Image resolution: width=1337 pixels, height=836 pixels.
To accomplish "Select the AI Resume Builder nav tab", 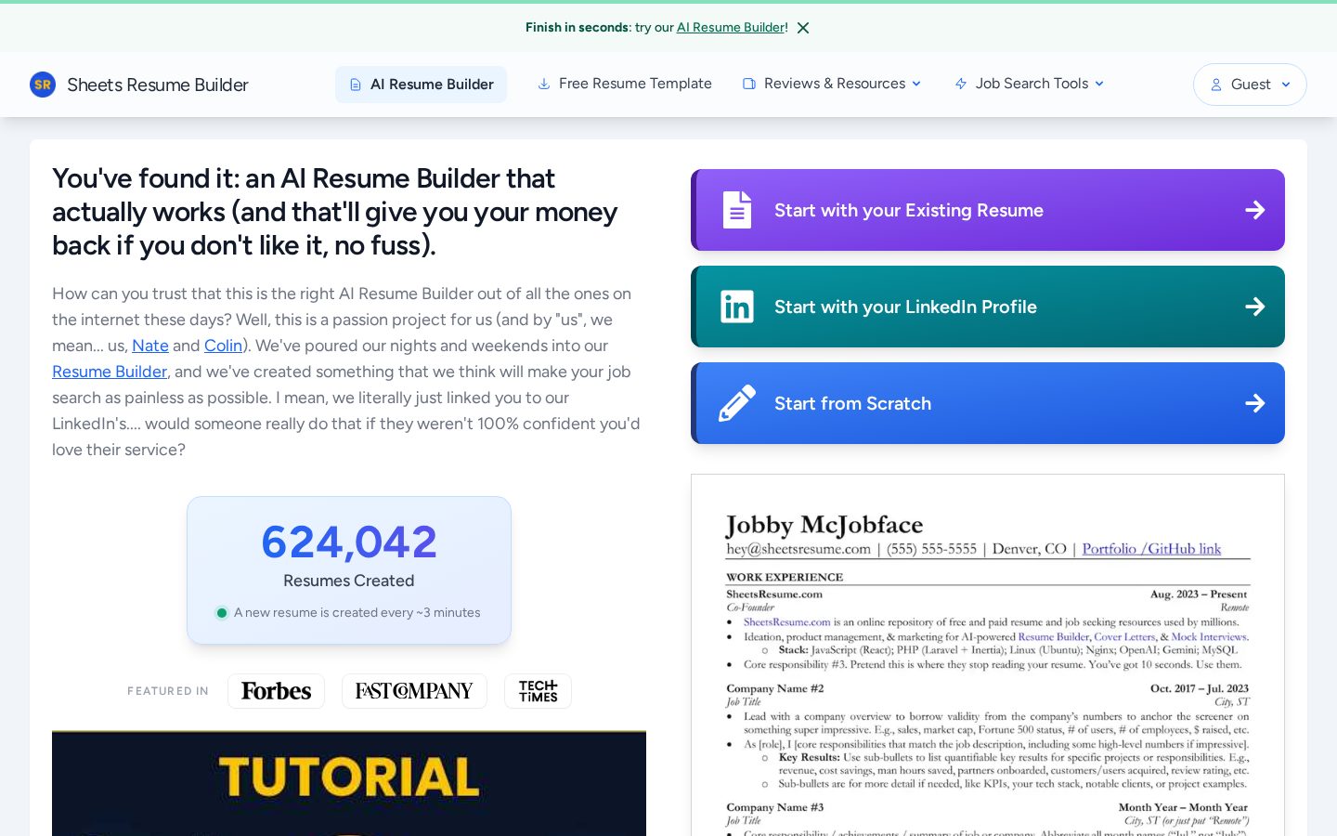I will [421, 85].
